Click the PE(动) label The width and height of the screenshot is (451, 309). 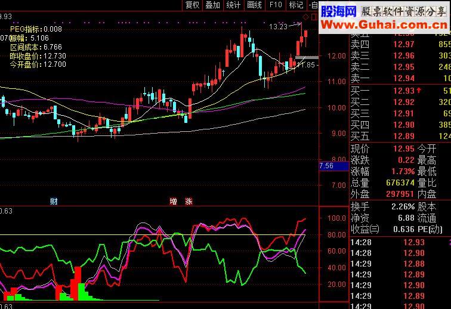(430, 229)
